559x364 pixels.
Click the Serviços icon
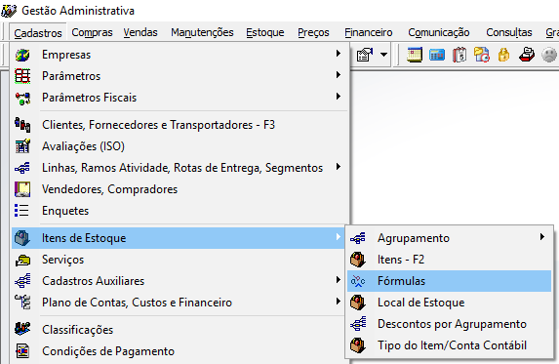(22, 261)
